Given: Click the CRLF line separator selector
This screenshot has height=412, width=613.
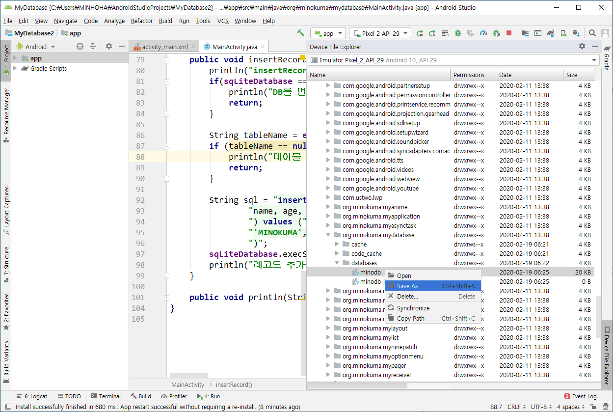Looking at the screenshot, I should [x=517, y=407].
